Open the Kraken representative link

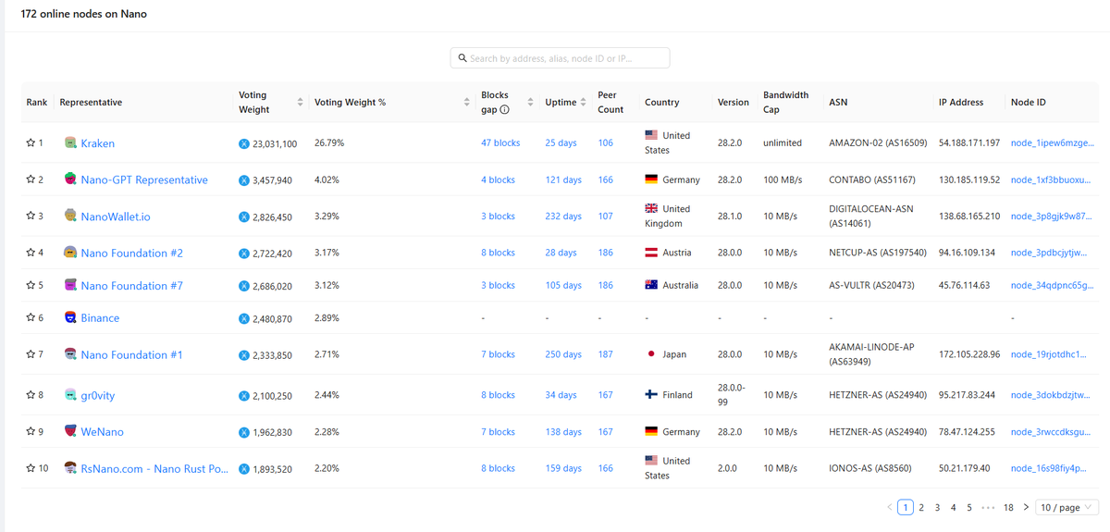point(98,143)
